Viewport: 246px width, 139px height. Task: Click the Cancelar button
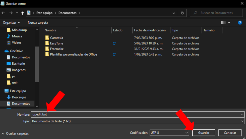(230, 133)
